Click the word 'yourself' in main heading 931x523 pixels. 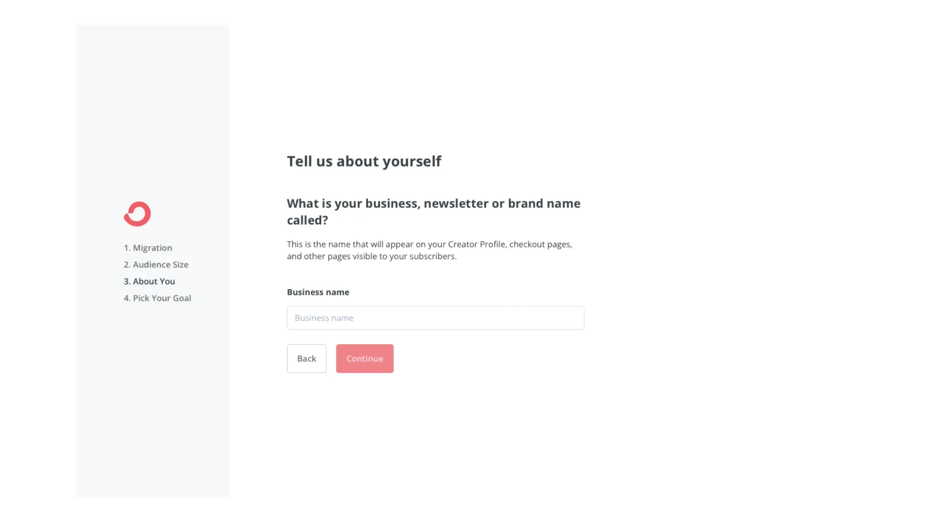[417, 161]
